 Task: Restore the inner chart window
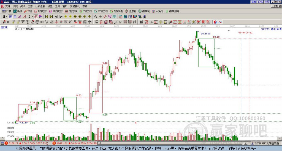click(x=276, y=6)
